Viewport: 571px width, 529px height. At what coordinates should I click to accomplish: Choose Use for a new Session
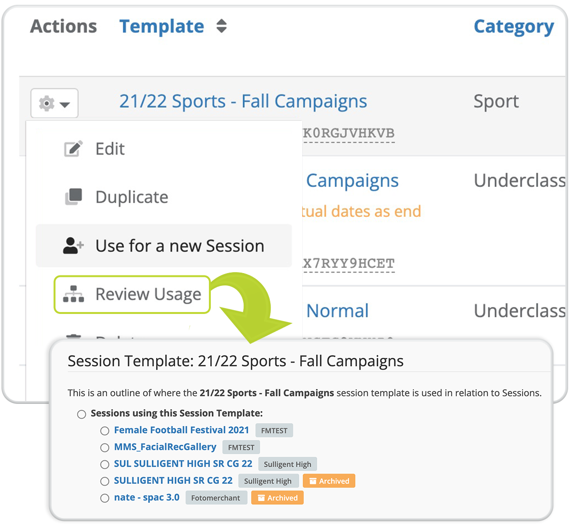click(164, 245)
